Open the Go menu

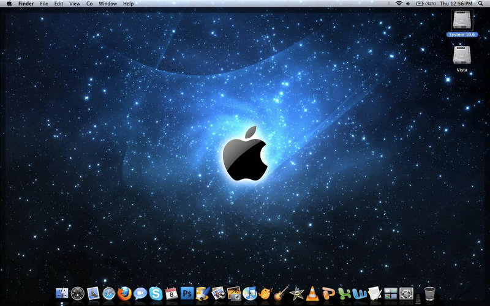tap(89, 4)
